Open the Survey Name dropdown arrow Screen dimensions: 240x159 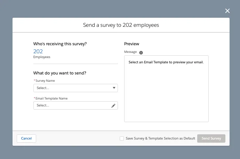(114, 88)
